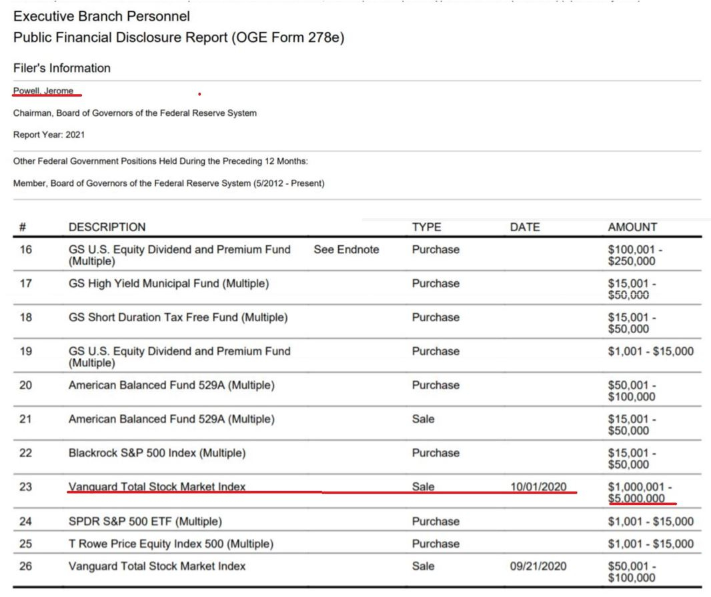Select the title "Executive Branch Personnel"
This screenshot has height=597, width=711.
click(x=101, y=16)
